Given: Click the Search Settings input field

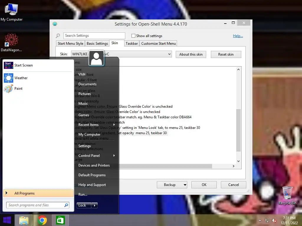Looking at the screenshot, I should pos(94,36).
